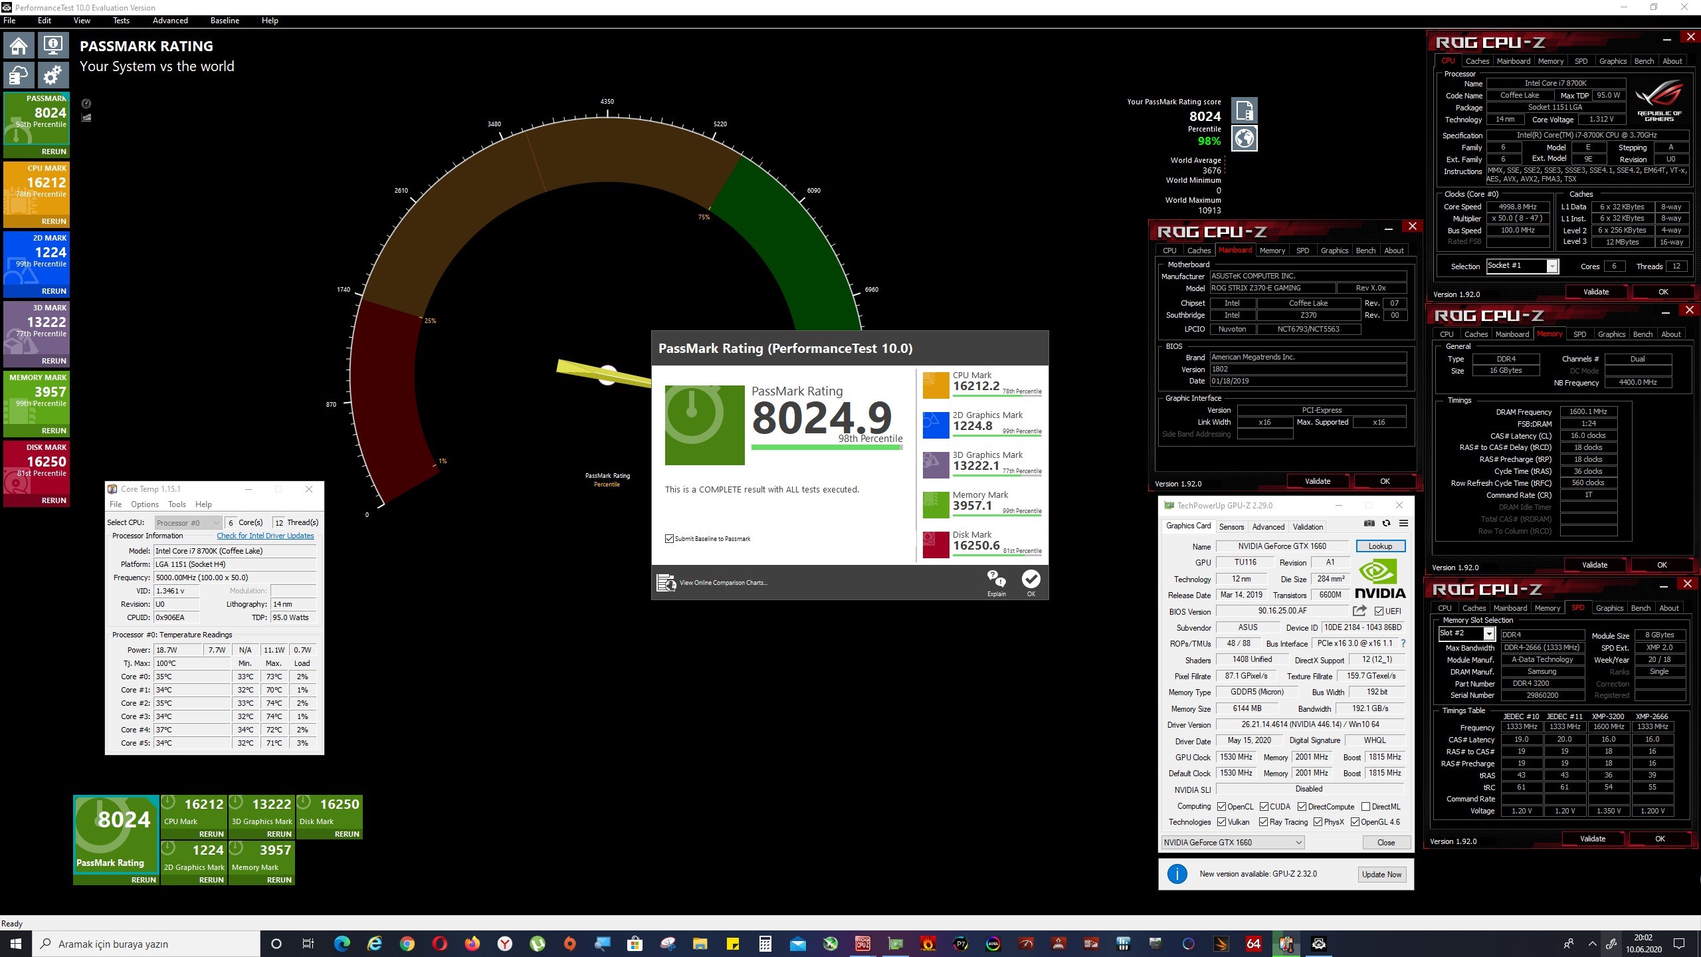Click the Lookup button in GPU-Z
This screenshot has height=957, width=1701.
1380,546
